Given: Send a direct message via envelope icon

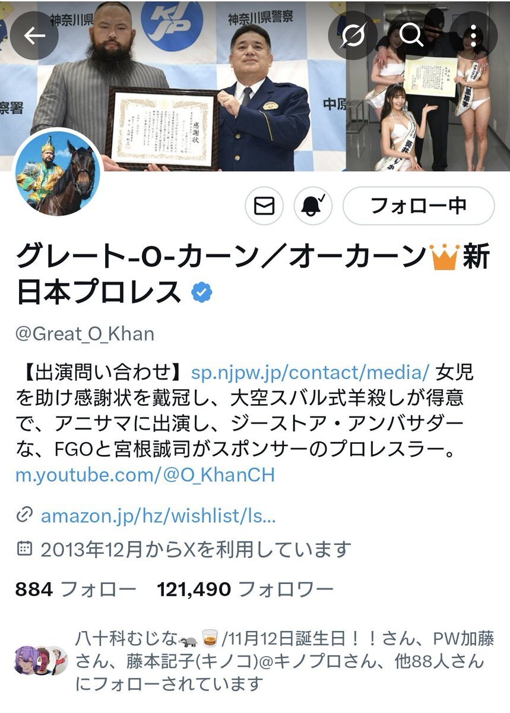Looking at the screenshot, I should tap(264, 206).
